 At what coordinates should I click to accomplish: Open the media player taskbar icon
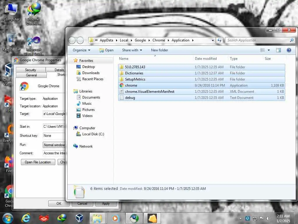point(115,218)
